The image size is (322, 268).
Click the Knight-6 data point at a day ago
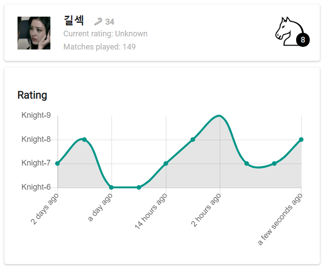click(111, 187)
